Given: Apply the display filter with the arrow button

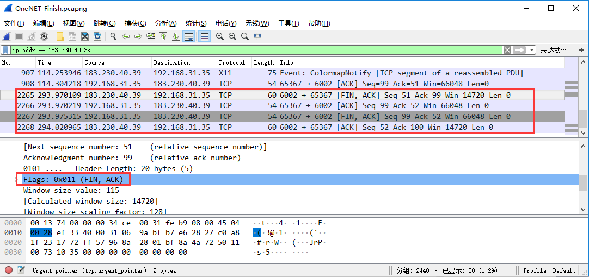Looking at the screenshot, I should (520, 50).
